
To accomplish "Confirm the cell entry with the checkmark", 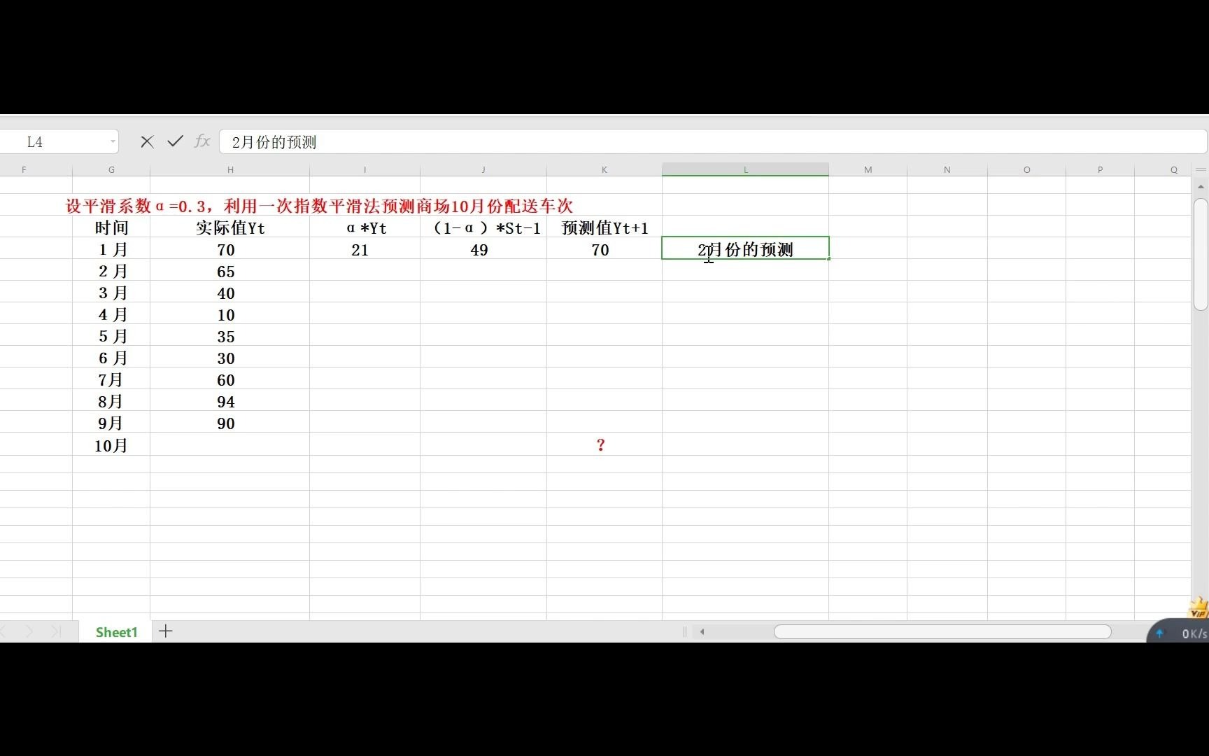I will 175,141.
